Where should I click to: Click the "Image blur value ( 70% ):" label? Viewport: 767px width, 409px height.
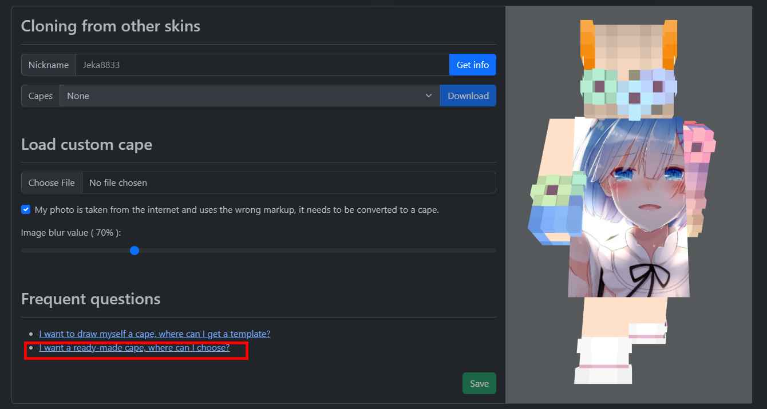[71, 232]
